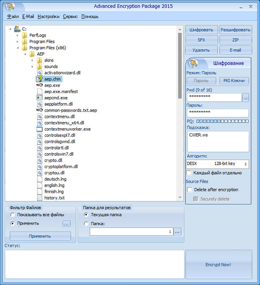Expand the PerfLogs folder node
The height and width of the screenshot is (285, 260).
pyautogui.click(x=18, y=35)
